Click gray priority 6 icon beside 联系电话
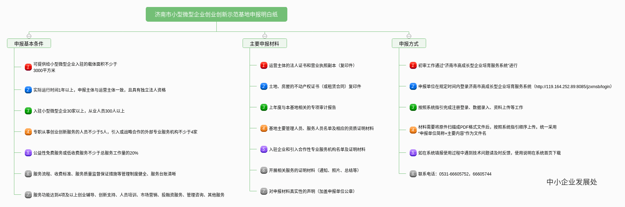This screenshot has width=625, height=207. pos(413,174)
